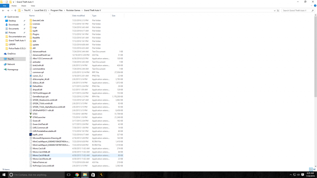The width and height of the screenshot is (317, 178).
Task: Open LSPDFR folder in navigation pane
Action: coord(12,44)
